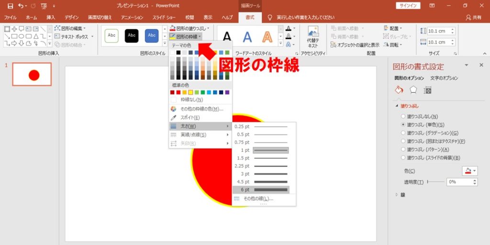This screenshot has width=490, height=245.
Task: Click the Undo arrow icon
Action: pyautogui.click(x=21, y=6)
